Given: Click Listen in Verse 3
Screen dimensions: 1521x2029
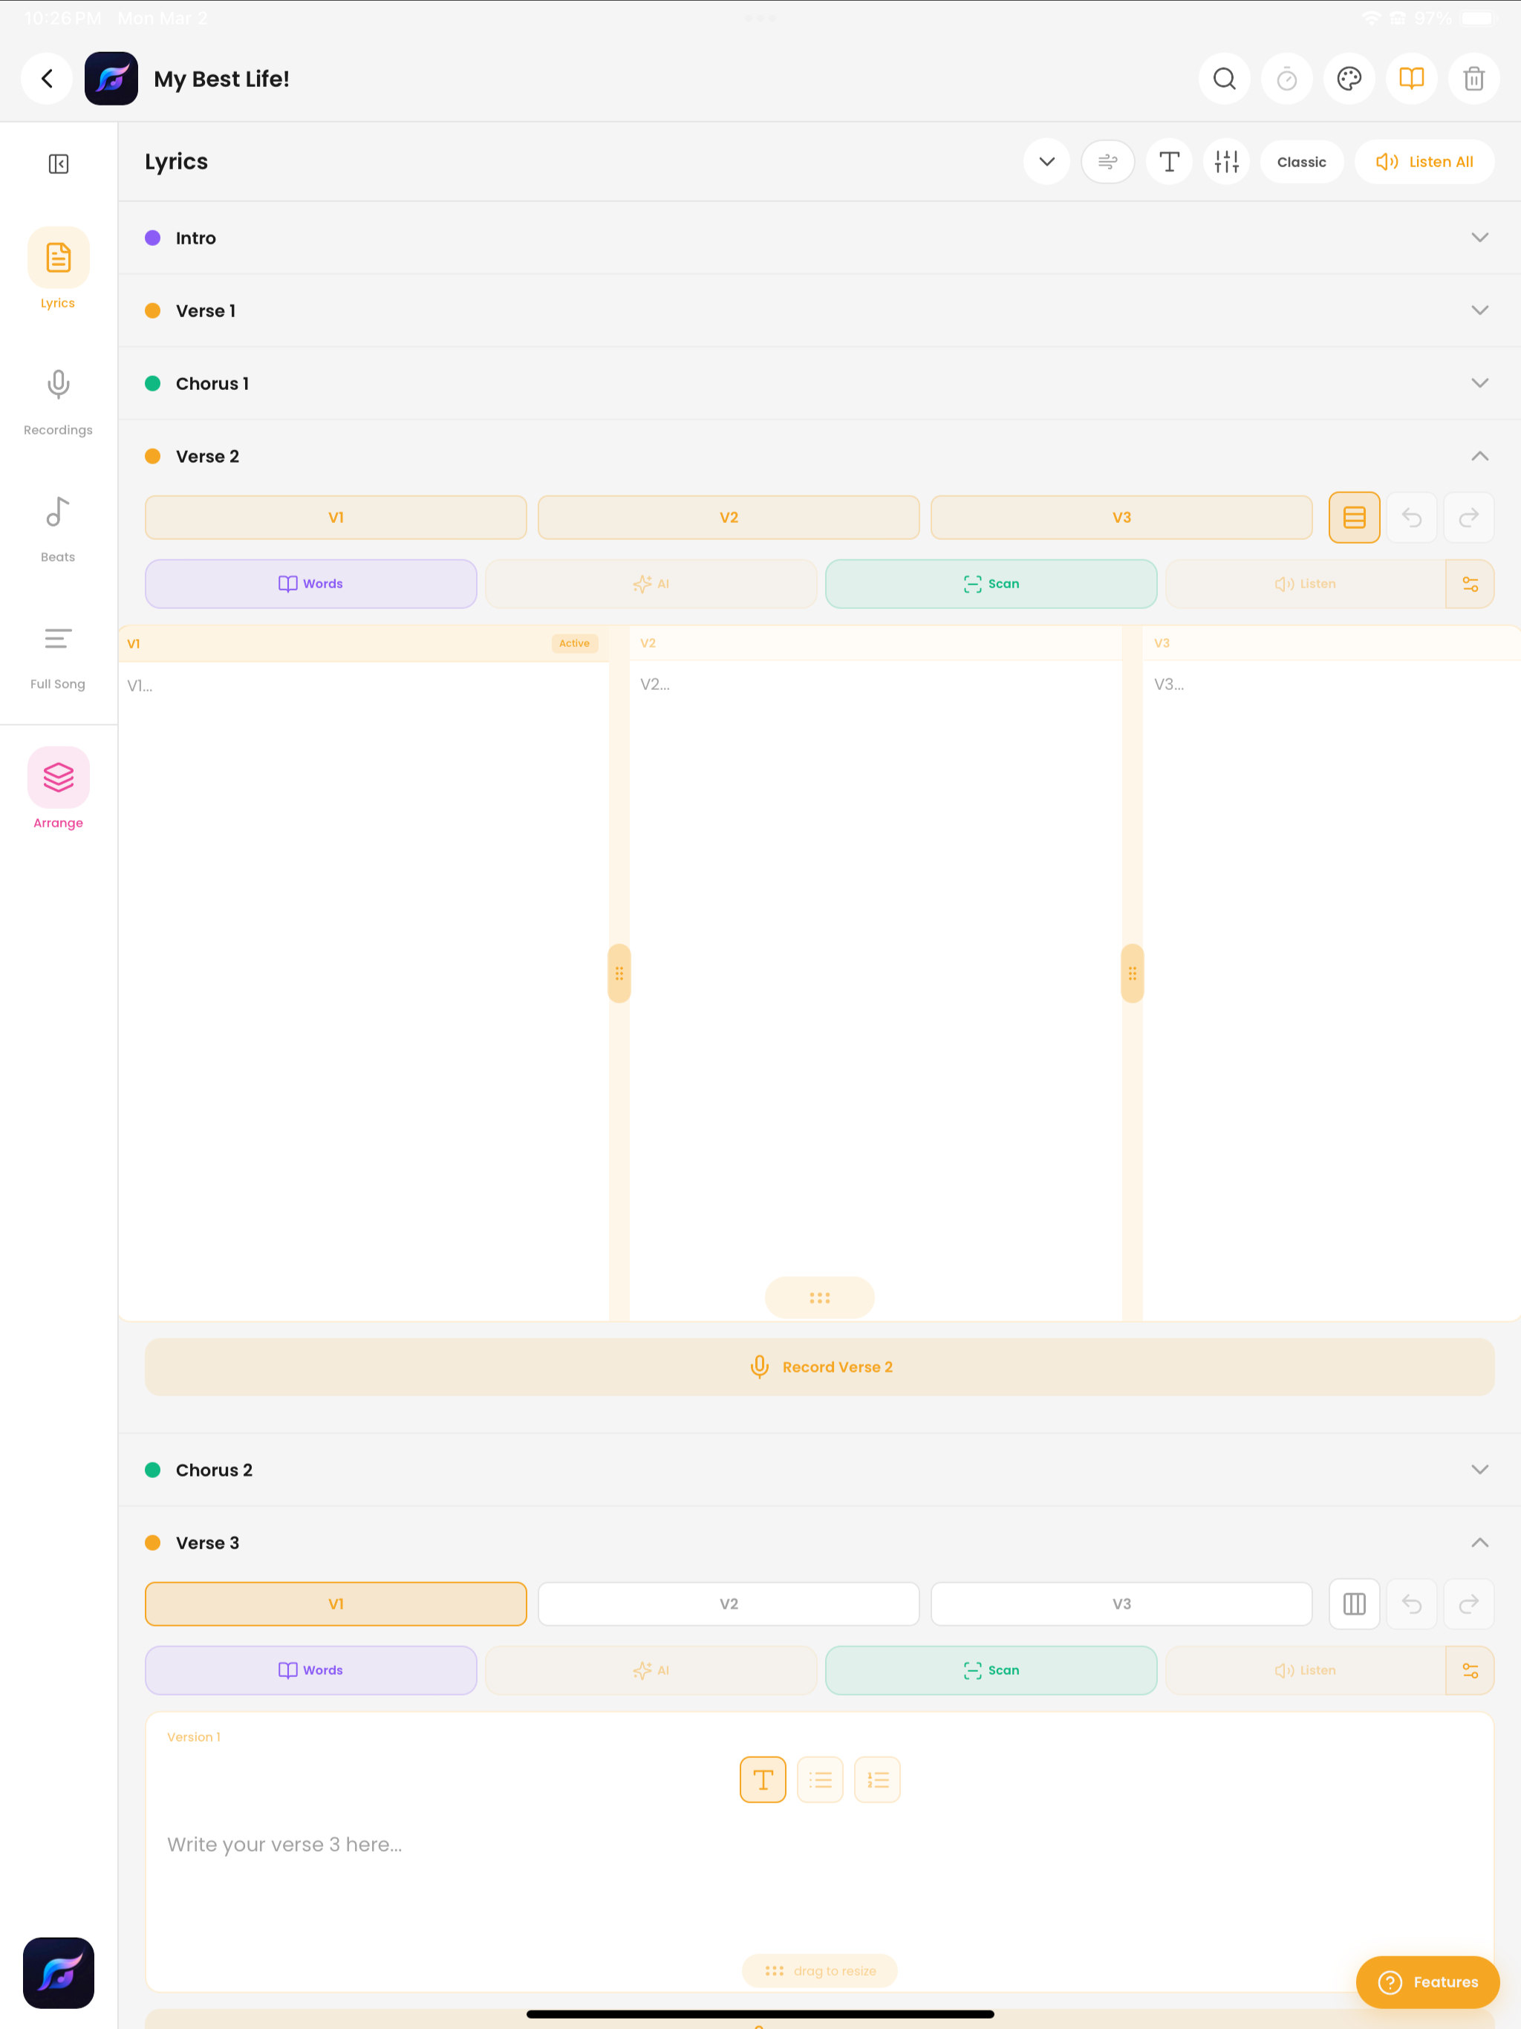Looking at the screenshot, I should 1306,1670.
